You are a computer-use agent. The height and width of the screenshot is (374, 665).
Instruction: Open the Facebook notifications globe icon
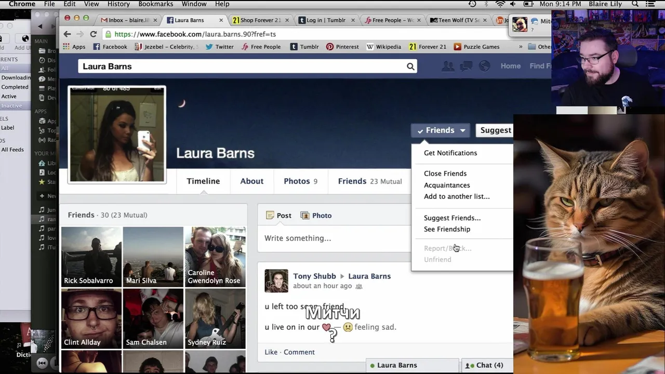[x=484, y=66]
